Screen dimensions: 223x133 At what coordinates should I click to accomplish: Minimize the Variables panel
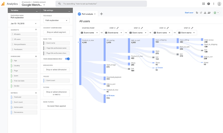37,11
